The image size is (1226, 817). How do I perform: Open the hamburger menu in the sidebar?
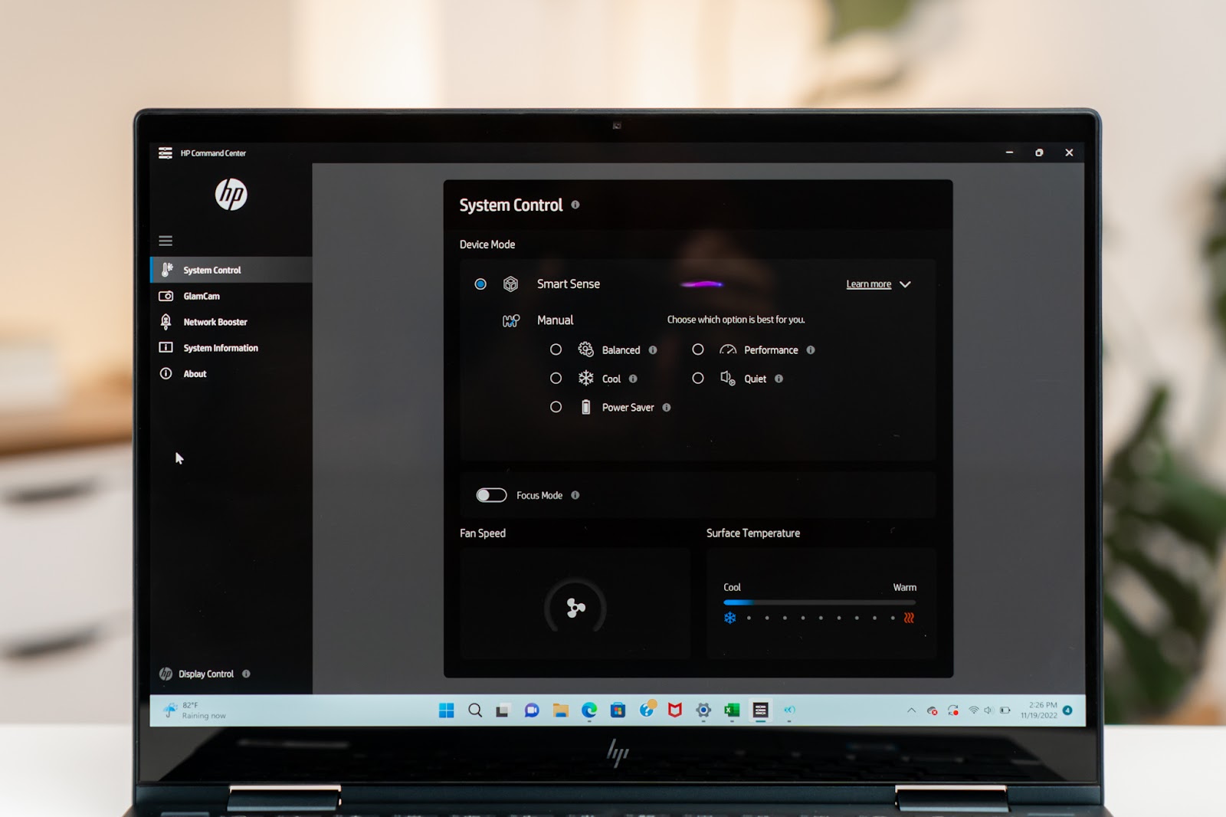tap(166, 241)
